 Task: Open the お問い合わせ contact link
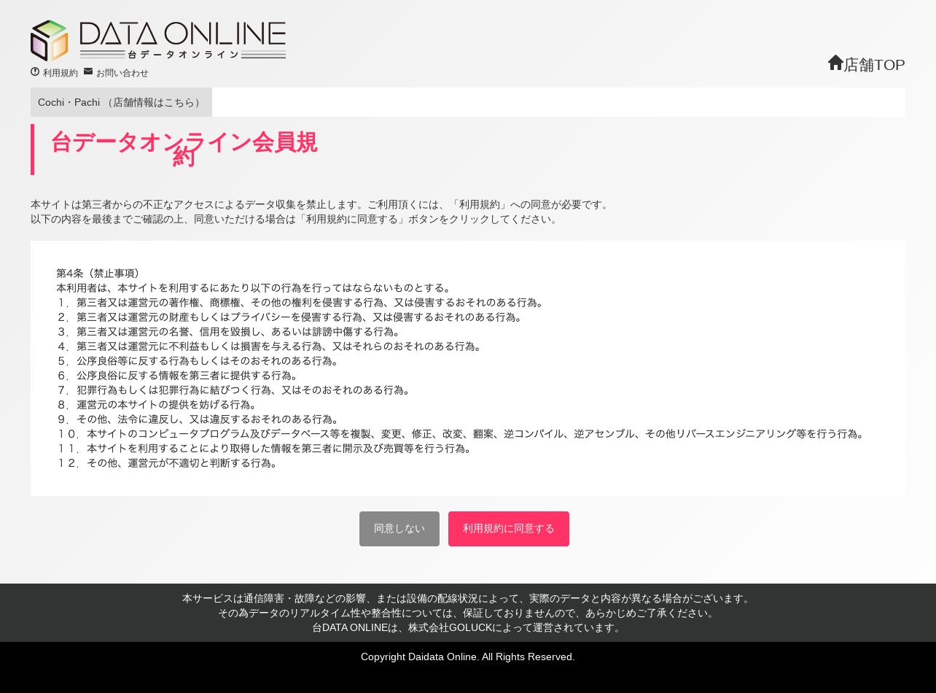(122, 73)
